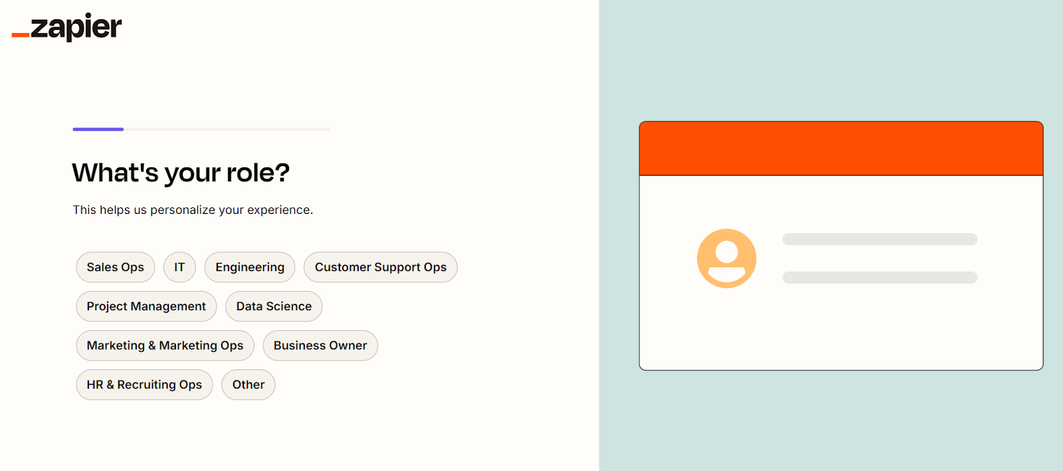Choose Business Owner role

[x=320, y=345]
